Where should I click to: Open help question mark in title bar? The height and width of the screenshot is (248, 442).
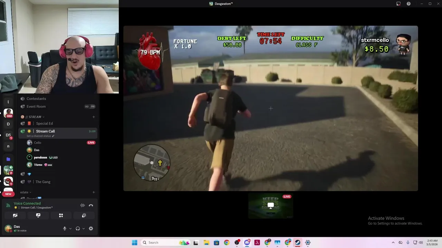pyautogui.click(x=409, y=4)
